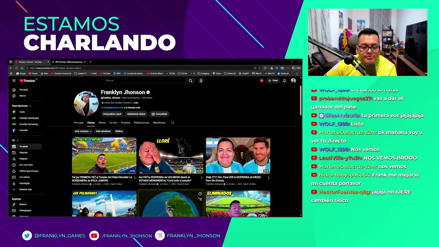Click the YouTube Premium logo
This screenshot has height=247, width=439.
tap(27, 81)
